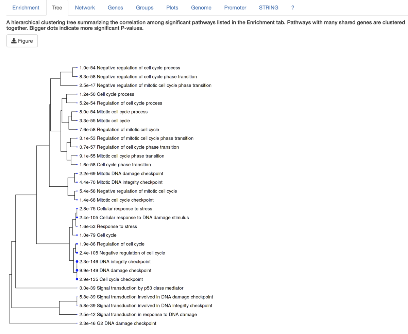This screenshot has height=334, width=408.
Task: Select the '1.9e-86 Regulation of cell cycle' label
Action: click(112, 244)
